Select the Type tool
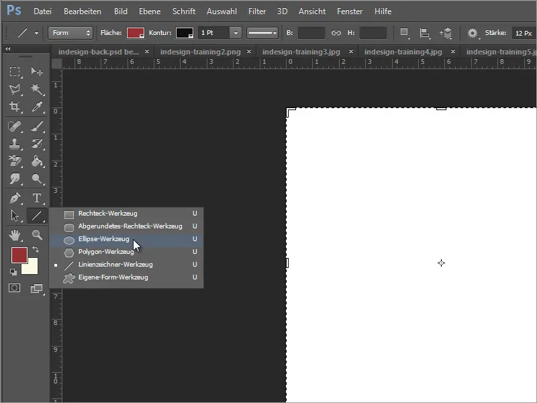 [x=37, y=198]
